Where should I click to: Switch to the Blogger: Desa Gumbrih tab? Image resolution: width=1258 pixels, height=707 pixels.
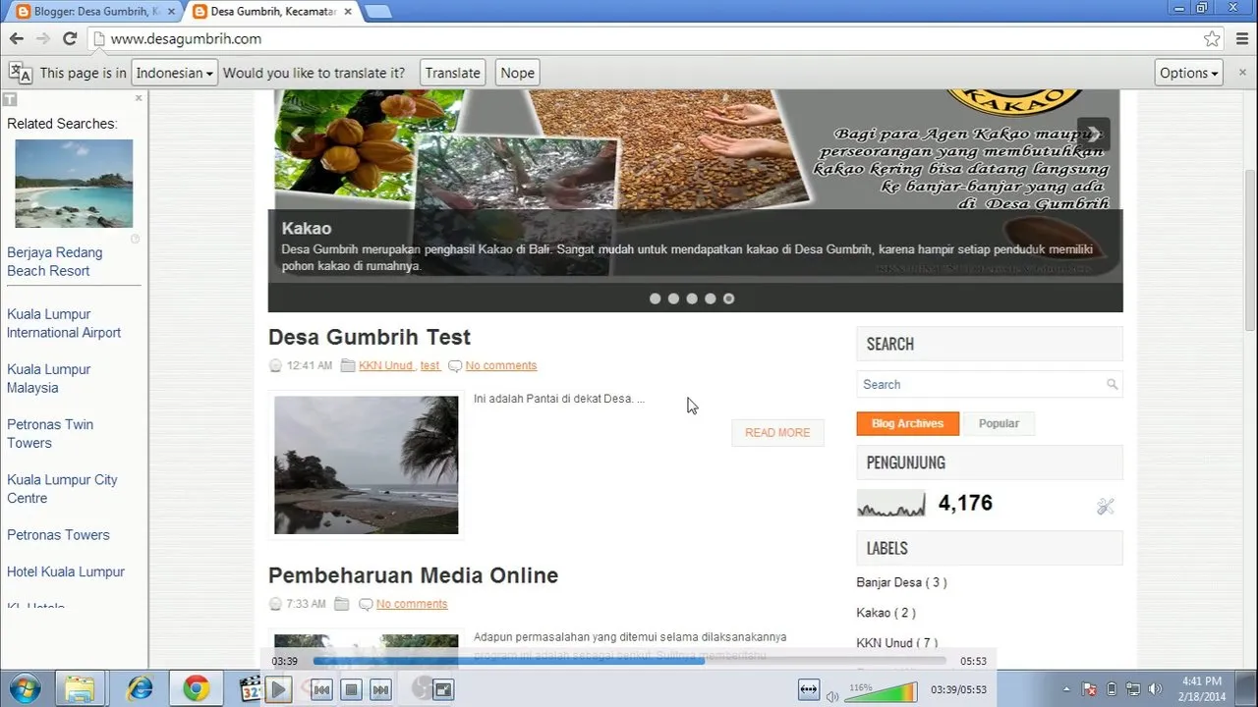point(95,12)
